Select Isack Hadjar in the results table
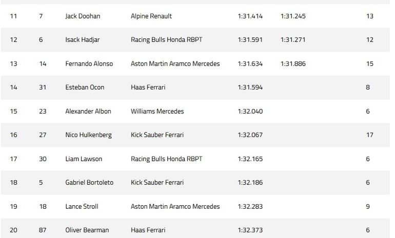The height and width of the screenshot is (238, 395). click(x=82, y=40)
